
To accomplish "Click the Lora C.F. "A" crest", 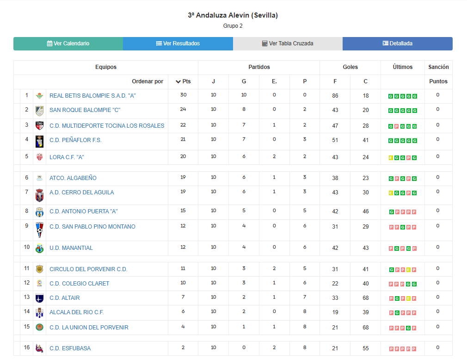I will [x=39, y=157].
